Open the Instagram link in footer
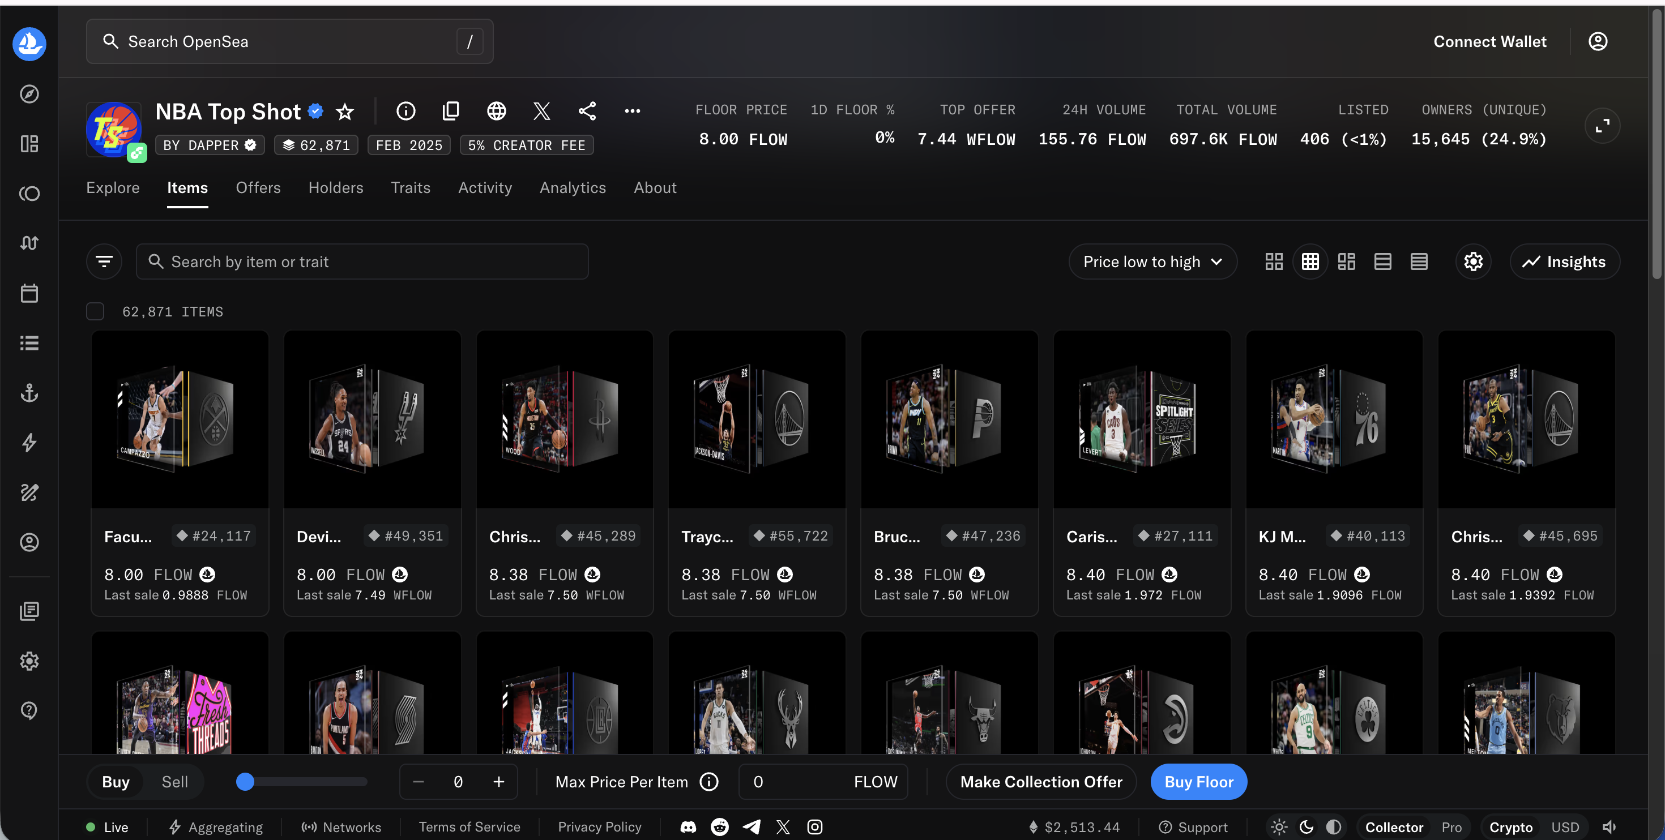The height and width of the screenshot is (840, 1665). 814,827
